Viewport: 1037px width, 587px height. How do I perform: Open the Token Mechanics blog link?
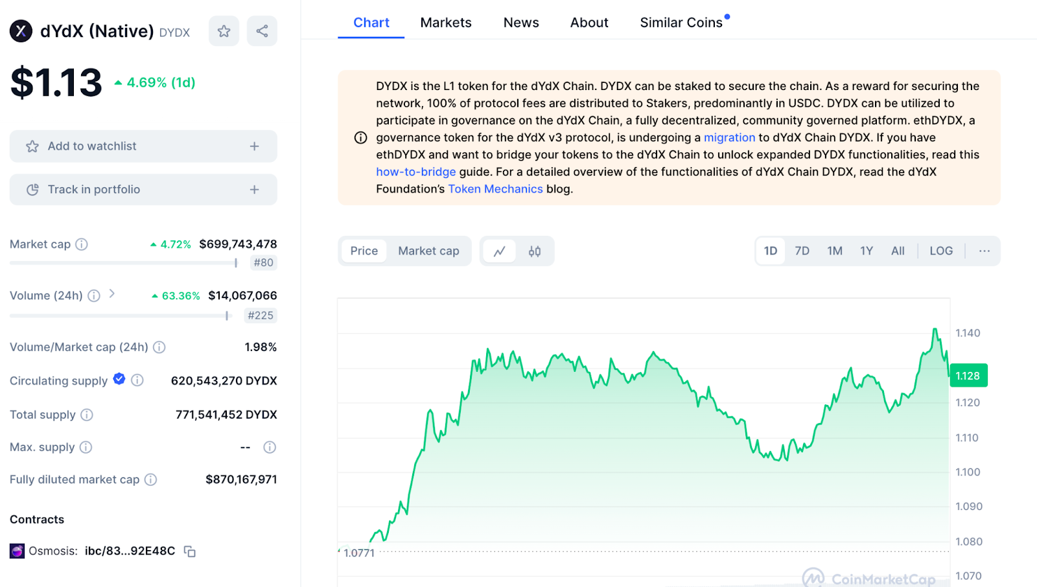pyautogui.click(x=496, y=189)
